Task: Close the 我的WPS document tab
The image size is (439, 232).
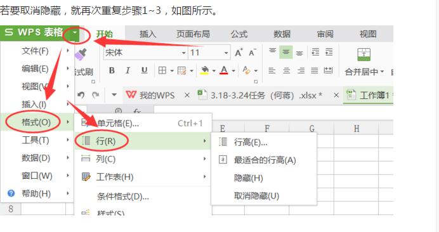Action: click(187, 96)
